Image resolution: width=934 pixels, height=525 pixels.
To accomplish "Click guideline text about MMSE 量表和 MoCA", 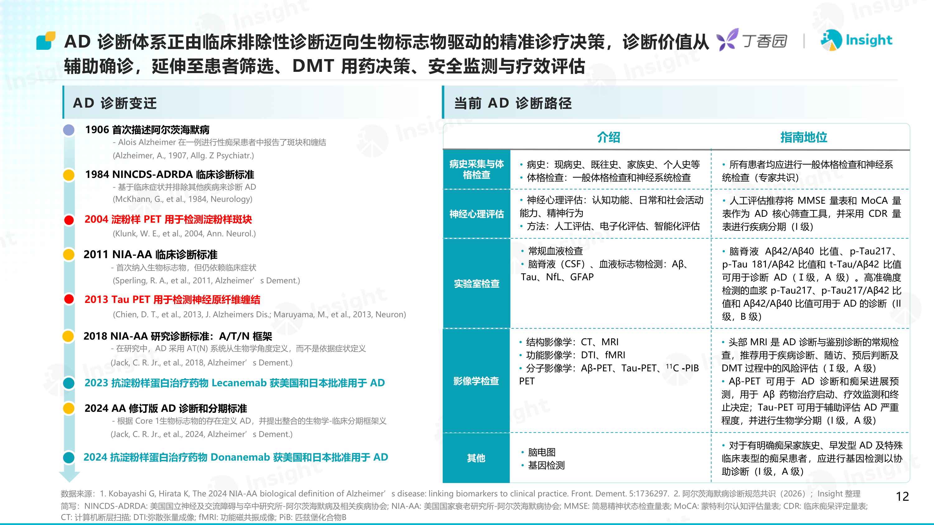I will (x=811, y=213).
